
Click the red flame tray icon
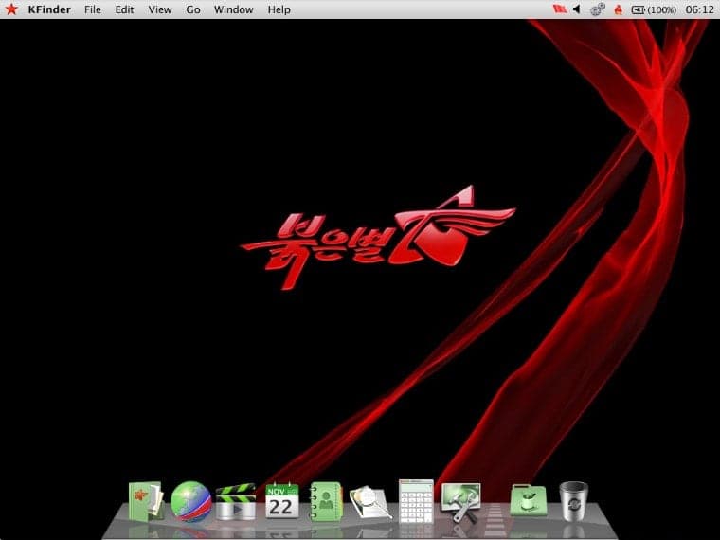tap(619, 9)
